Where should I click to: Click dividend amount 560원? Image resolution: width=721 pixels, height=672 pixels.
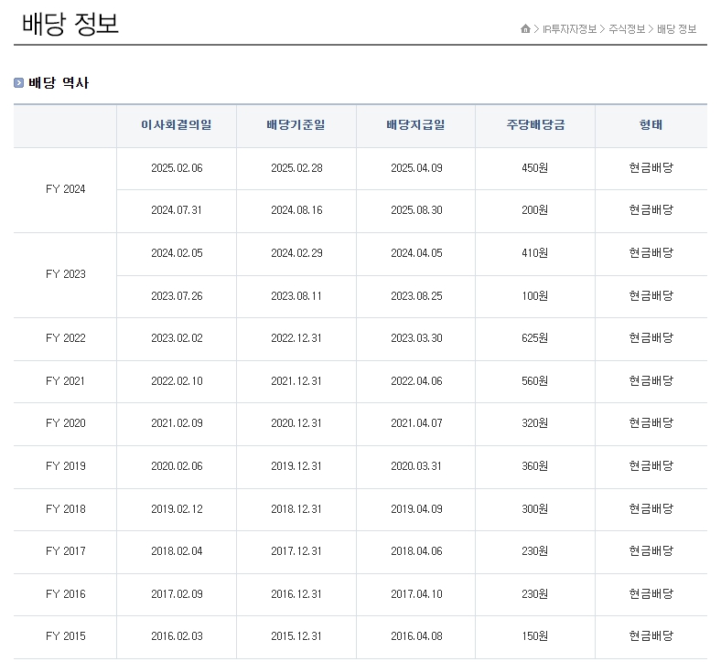[534, 381]
